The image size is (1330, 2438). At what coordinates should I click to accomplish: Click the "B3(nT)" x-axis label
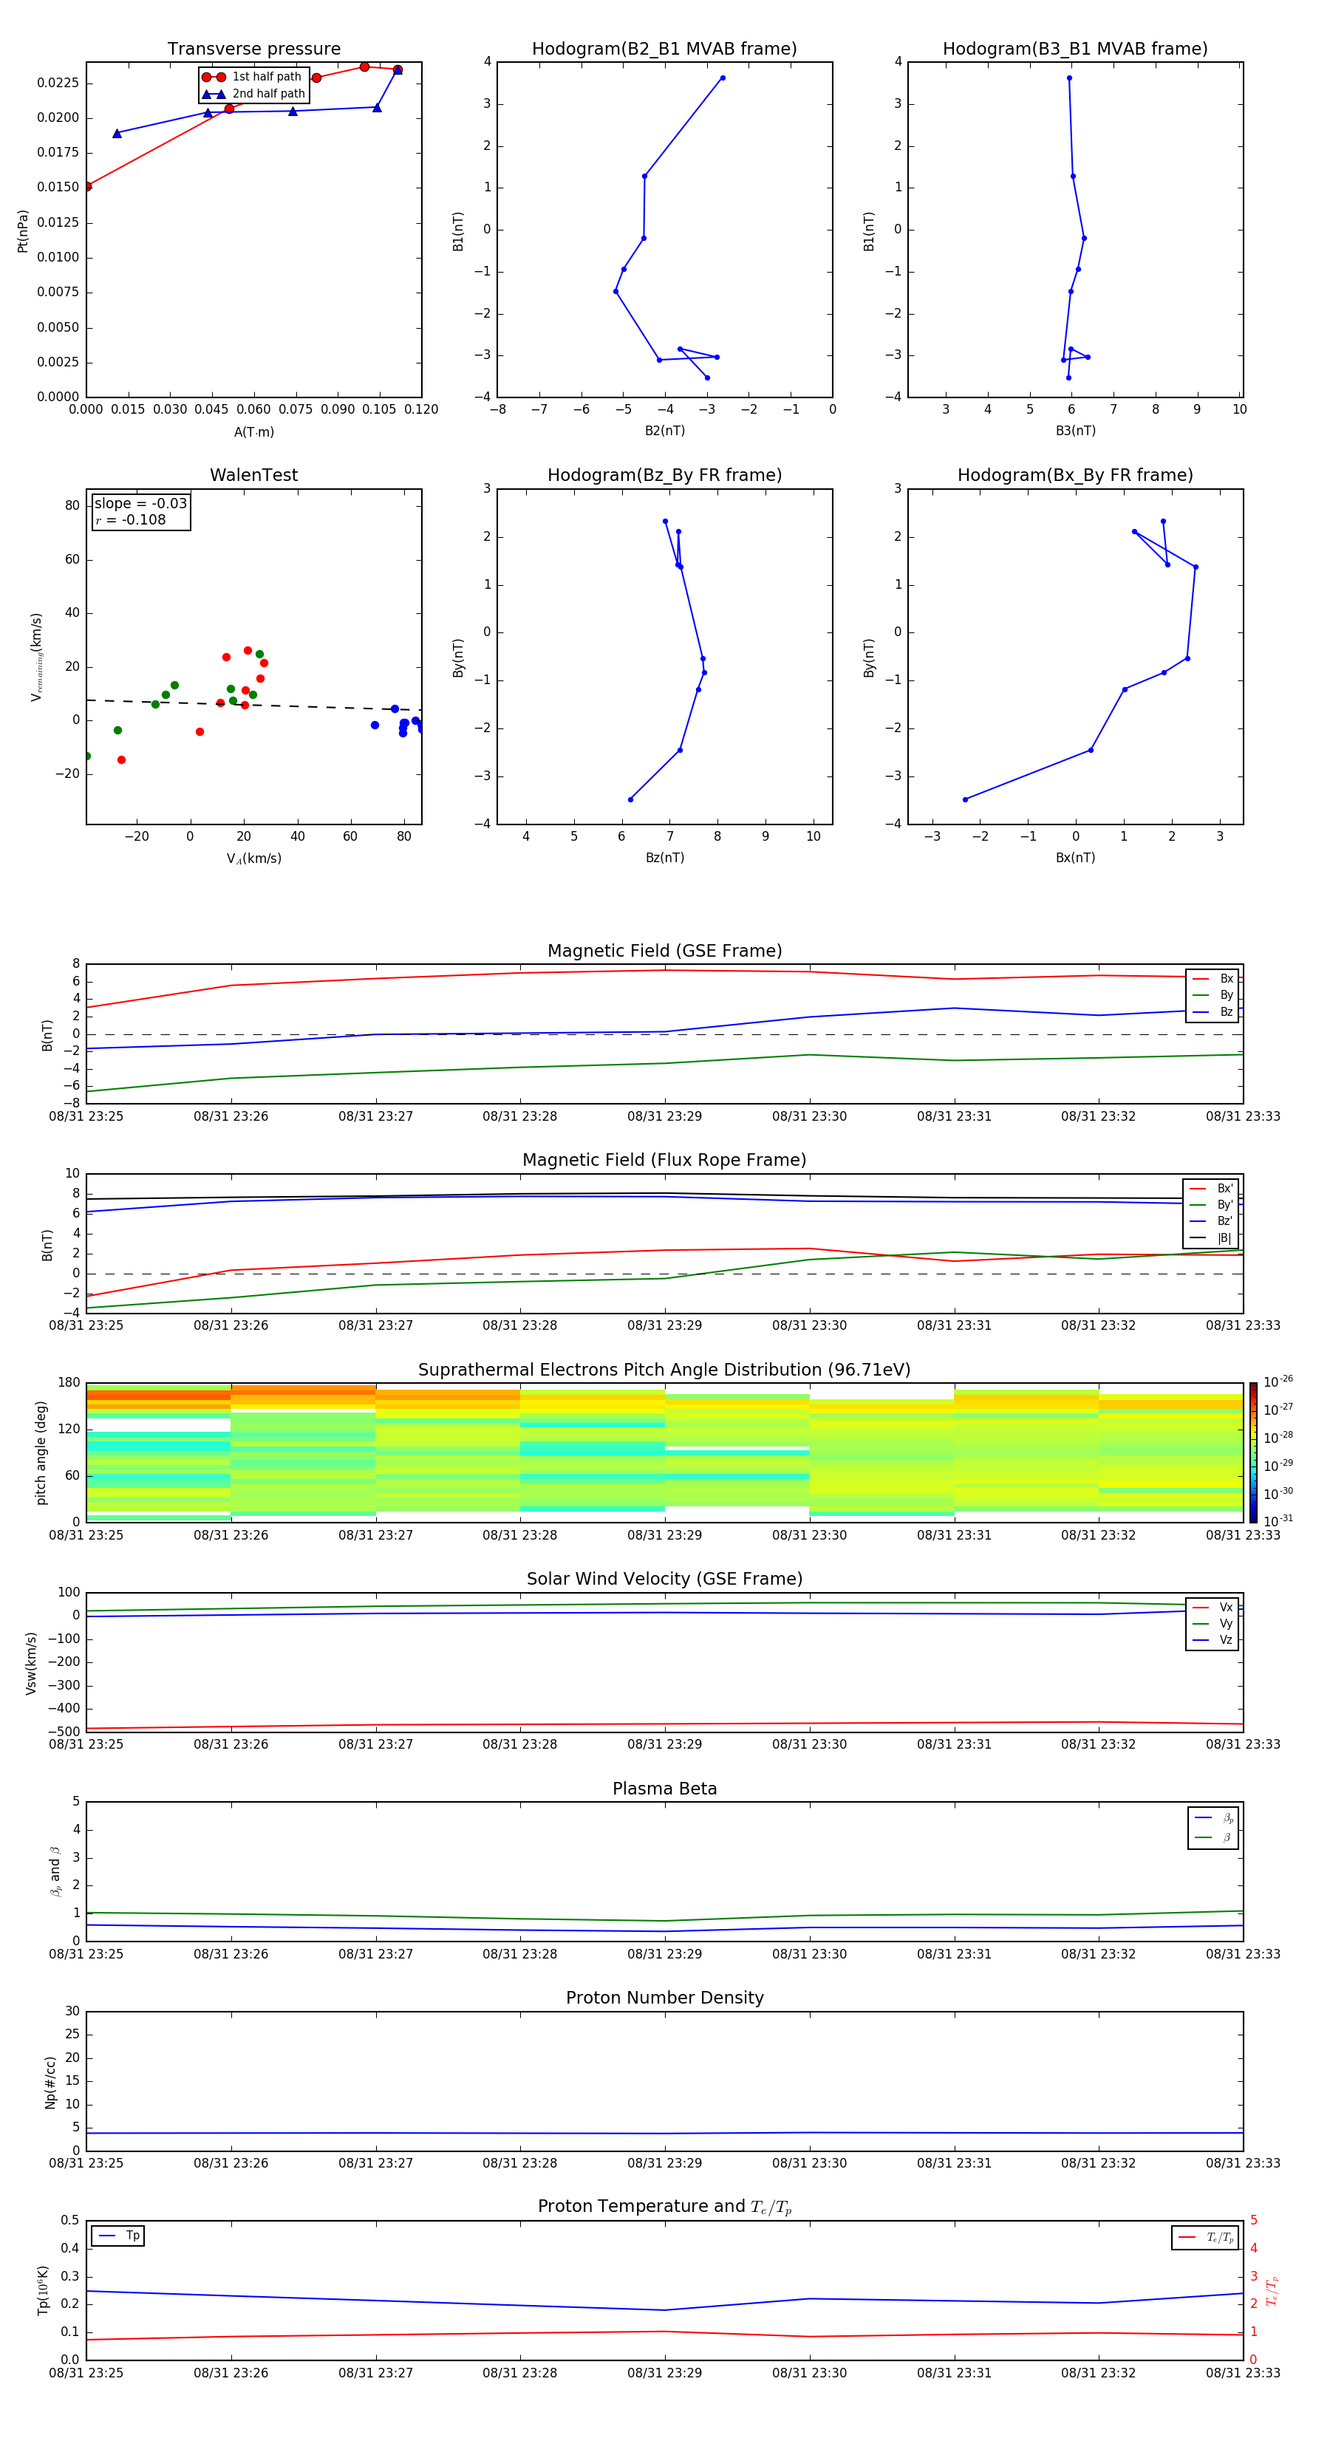1075,431
